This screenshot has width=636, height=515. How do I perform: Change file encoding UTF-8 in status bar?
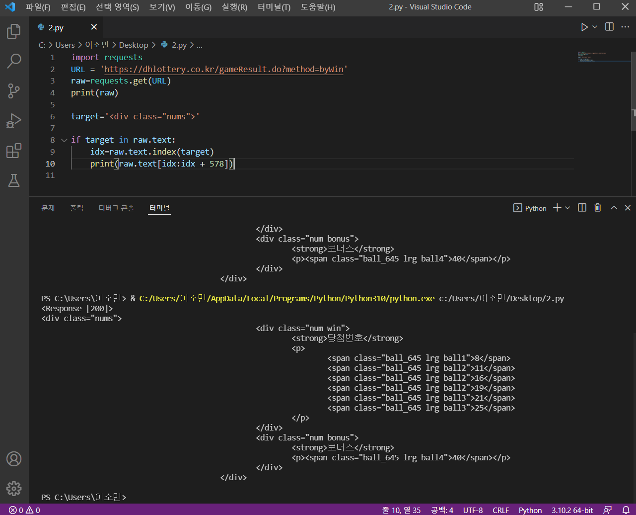[473, 510]
